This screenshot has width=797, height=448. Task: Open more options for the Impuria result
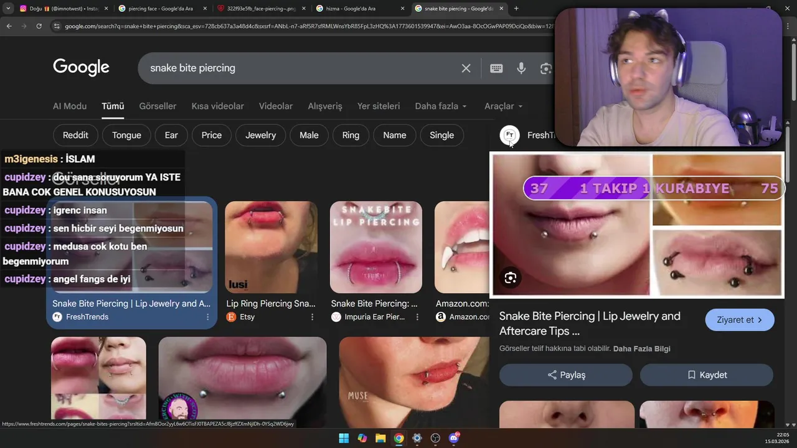point(417,317)
